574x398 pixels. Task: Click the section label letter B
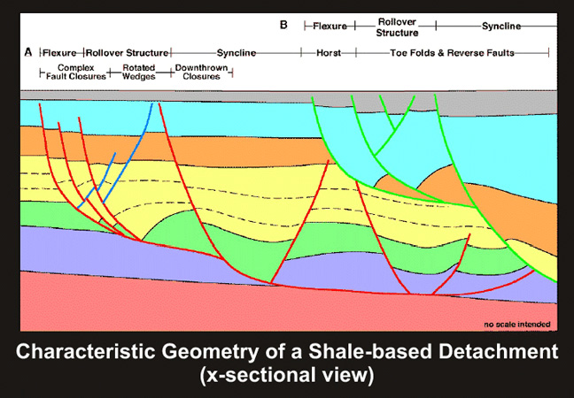tap(283, 25)
